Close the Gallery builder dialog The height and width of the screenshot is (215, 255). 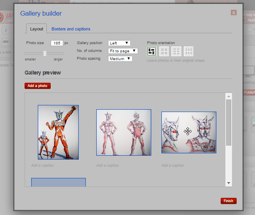pyautogui.click(x=233, y=13)
